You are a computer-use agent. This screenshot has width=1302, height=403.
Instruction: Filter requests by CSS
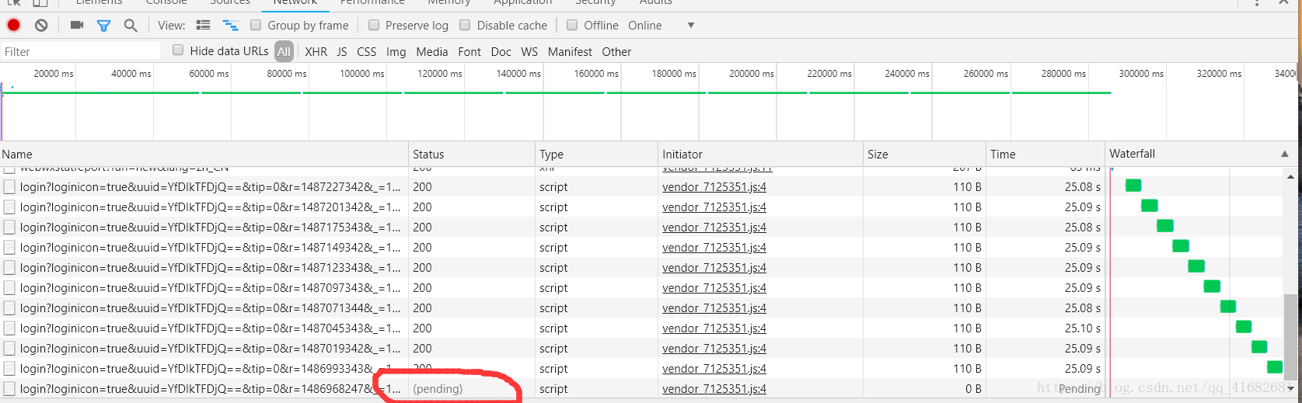tap(366, 52)
